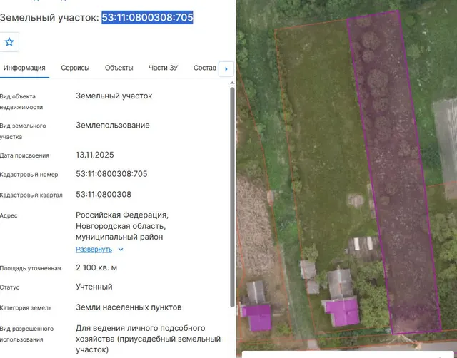Click the date value 13.11.2025

(x=95, y=155)
